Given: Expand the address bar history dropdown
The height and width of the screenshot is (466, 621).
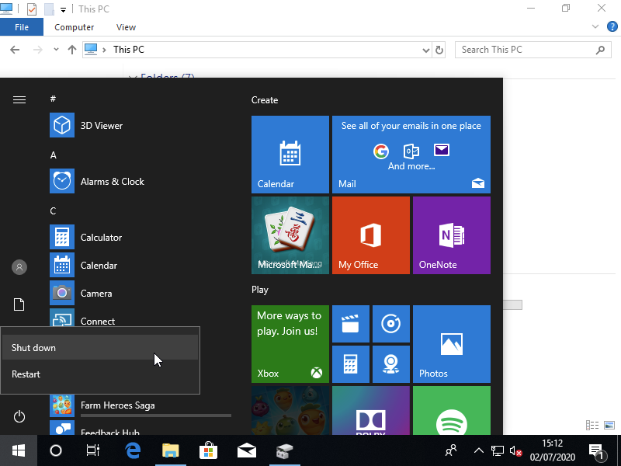Looking at the screenshot, I should tap(425, 50).
